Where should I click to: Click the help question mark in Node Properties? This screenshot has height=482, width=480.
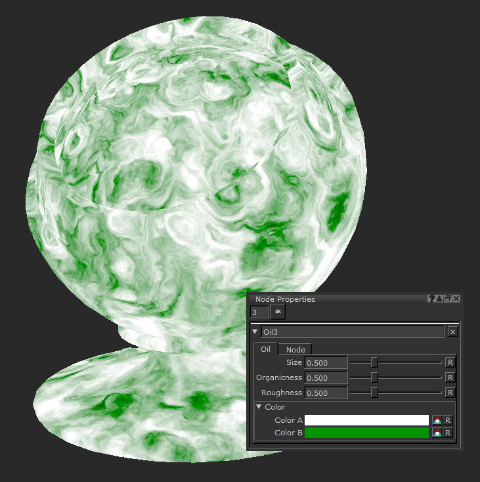431,299
